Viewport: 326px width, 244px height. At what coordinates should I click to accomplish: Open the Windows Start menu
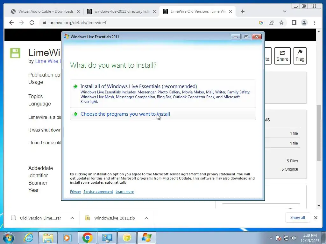coord(9,238)
